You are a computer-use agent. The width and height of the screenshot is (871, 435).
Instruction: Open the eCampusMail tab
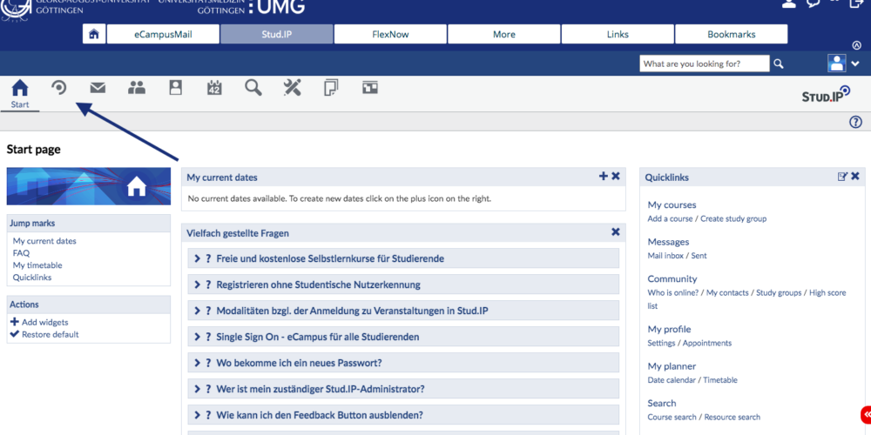point(163,34)
